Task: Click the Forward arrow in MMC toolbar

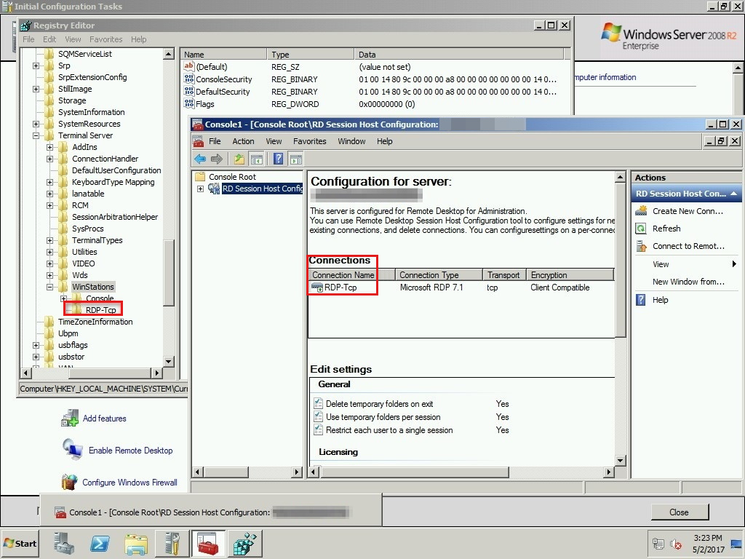Action: [217, 159]
